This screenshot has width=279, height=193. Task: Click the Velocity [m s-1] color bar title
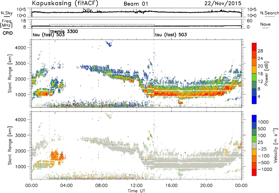pos(276,145)
